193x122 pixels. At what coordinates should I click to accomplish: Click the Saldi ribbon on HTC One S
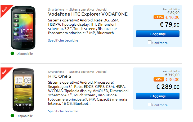click(x=5, y=72)
